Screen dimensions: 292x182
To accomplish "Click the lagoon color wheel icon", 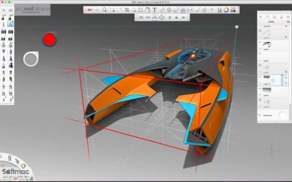I will pos(23,166).
